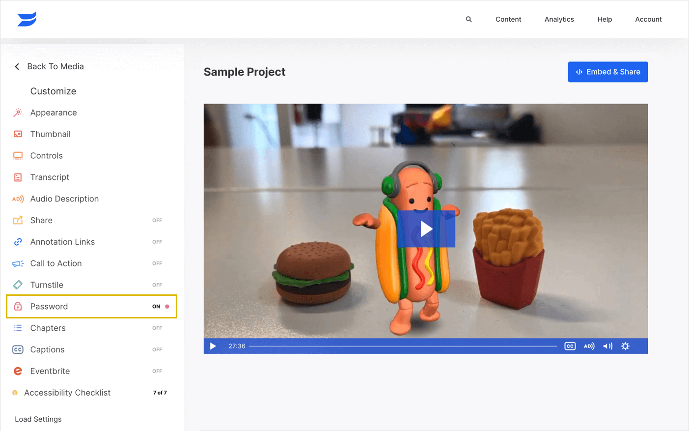Click the Call to Action megaphone icon
Screen dimensions: 689x431
tap(18, 263)
